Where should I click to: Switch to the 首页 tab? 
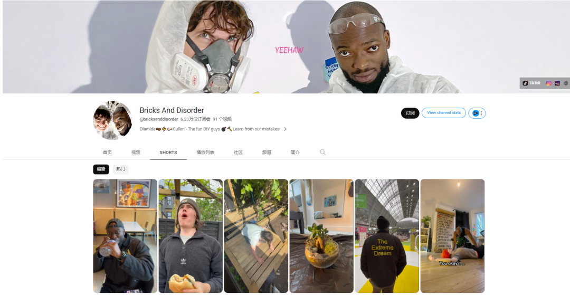tap(107, 152)
